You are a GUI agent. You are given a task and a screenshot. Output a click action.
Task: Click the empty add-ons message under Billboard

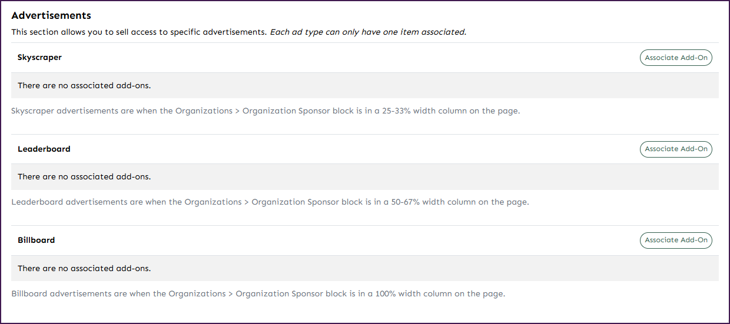[84, 269]
